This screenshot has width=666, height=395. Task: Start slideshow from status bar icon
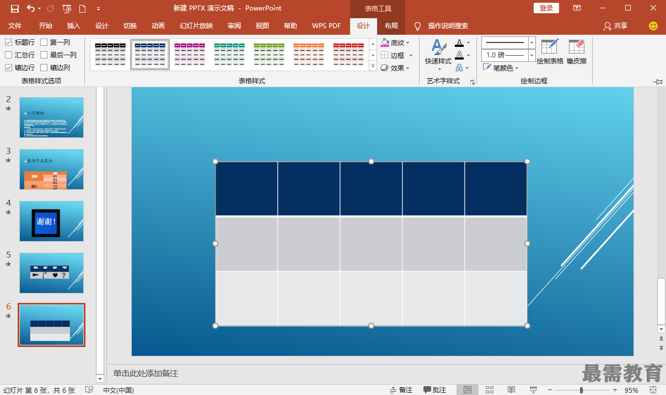coord(533,390)
